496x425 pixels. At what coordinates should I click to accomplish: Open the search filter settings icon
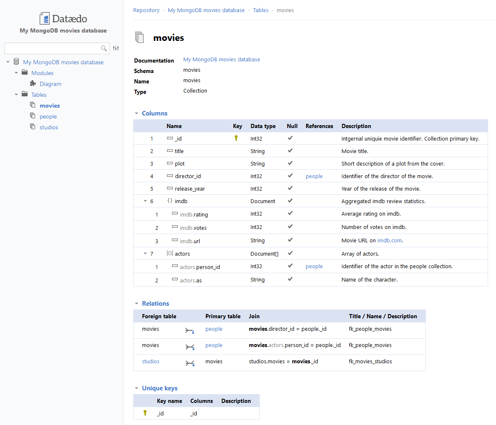[116, 48]
